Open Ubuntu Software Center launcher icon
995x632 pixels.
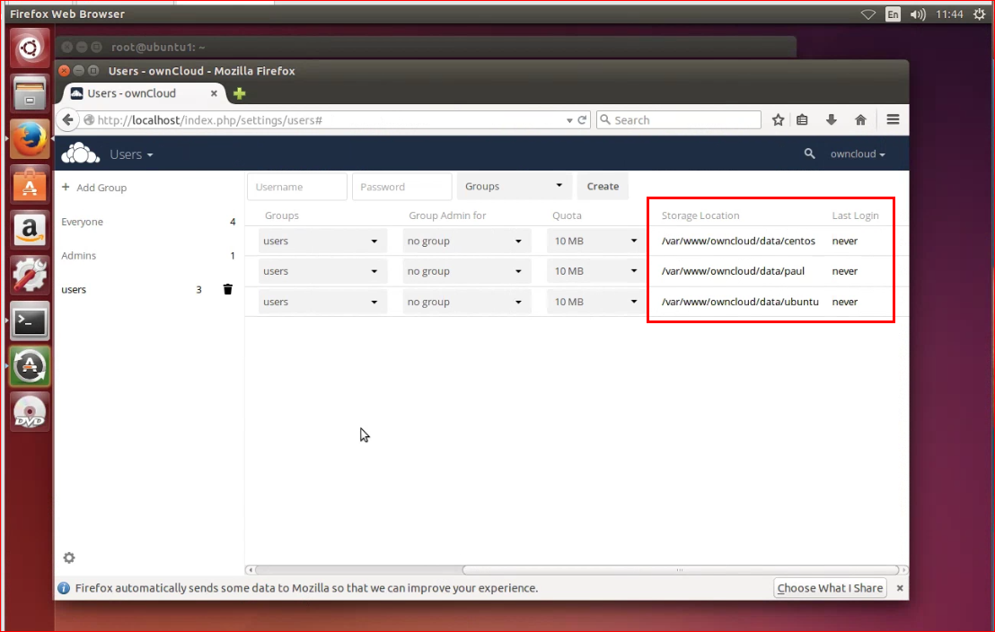[30, 185]
